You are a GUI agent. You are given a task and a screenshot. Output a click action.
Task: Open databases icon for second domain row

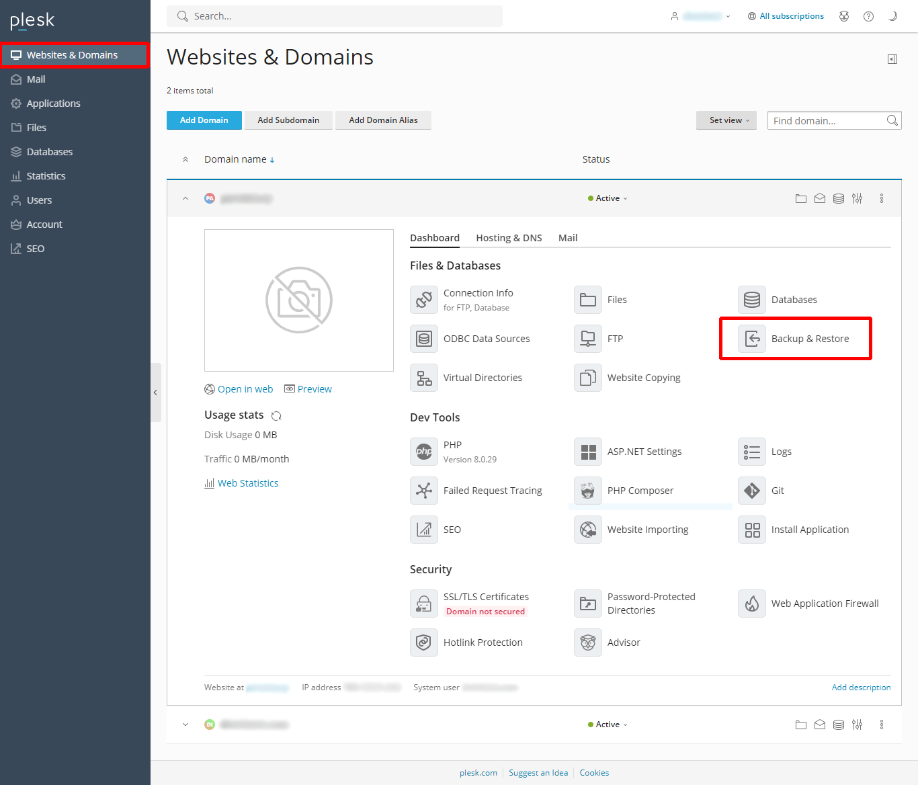pos(839,725)
